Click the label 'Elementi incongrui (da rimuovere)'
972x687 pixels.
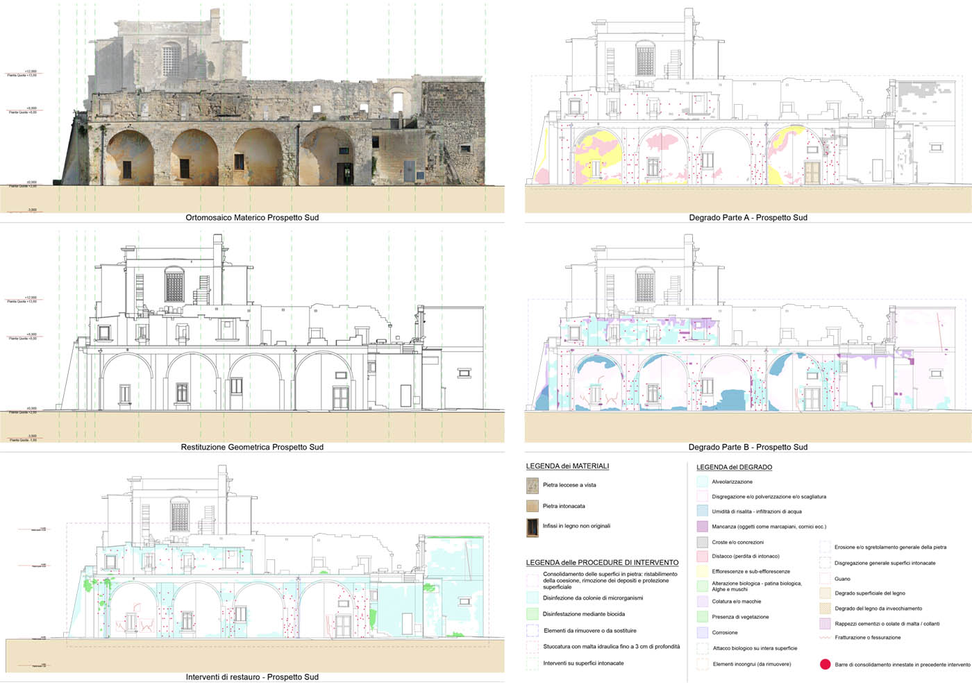(751, 664)
